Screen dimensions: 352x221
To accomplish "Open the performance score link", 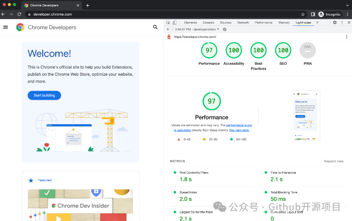I will coord(239,125).
